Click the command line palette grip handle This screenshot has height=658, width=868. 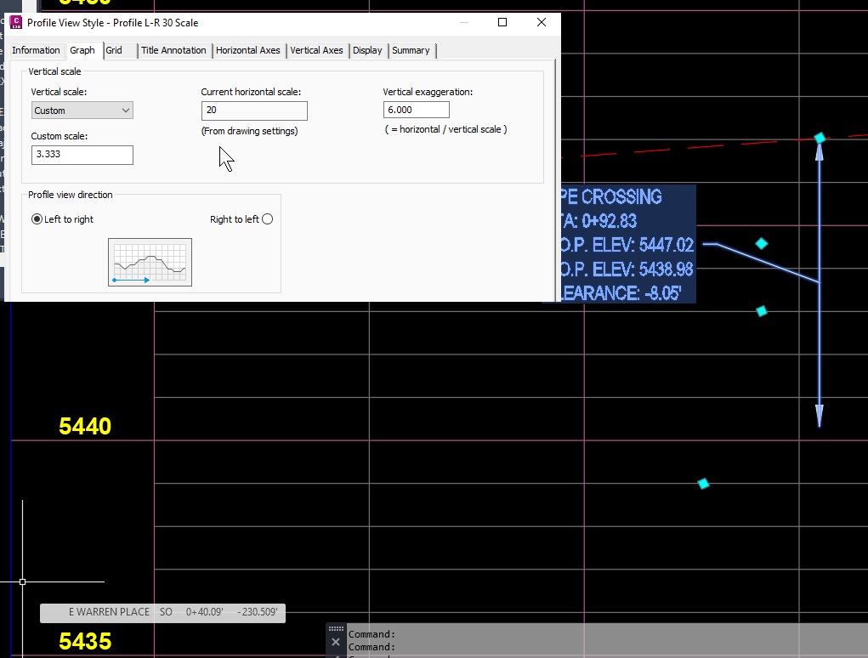click(335, 628)
